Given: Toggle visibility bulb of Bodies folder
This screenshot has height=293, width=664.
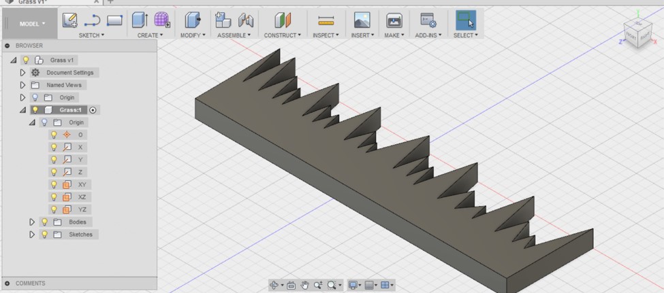Looking at the screenshot, I should tap(44, 222).
